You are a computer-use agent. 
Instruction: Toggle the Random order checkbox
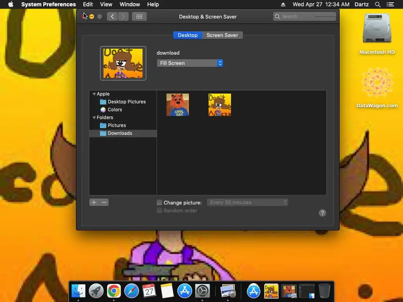(x=159, y=211)
